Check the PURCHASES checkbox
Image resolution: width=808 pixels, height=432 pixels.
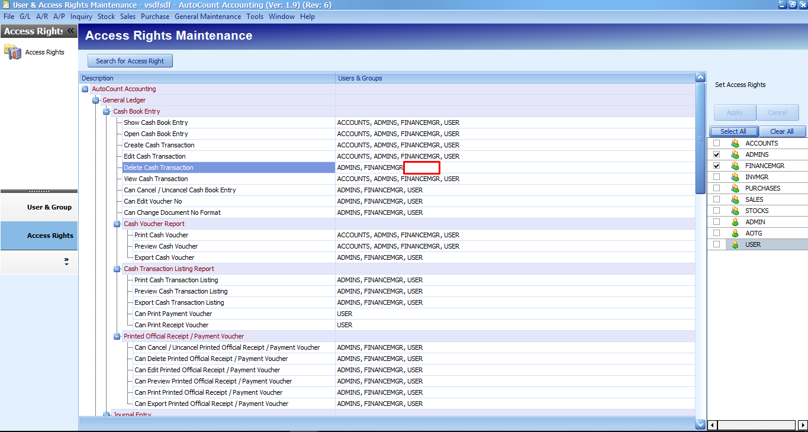pyautogui.click(x=717, y=188)
